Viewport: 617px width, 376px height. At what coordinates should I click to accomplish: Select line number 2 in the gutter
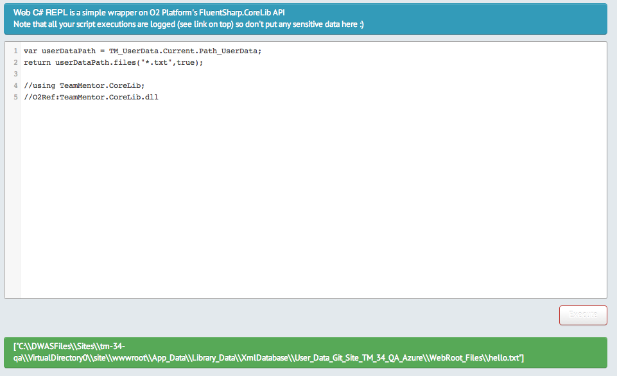pyautogui.click(x=14, y=62)
